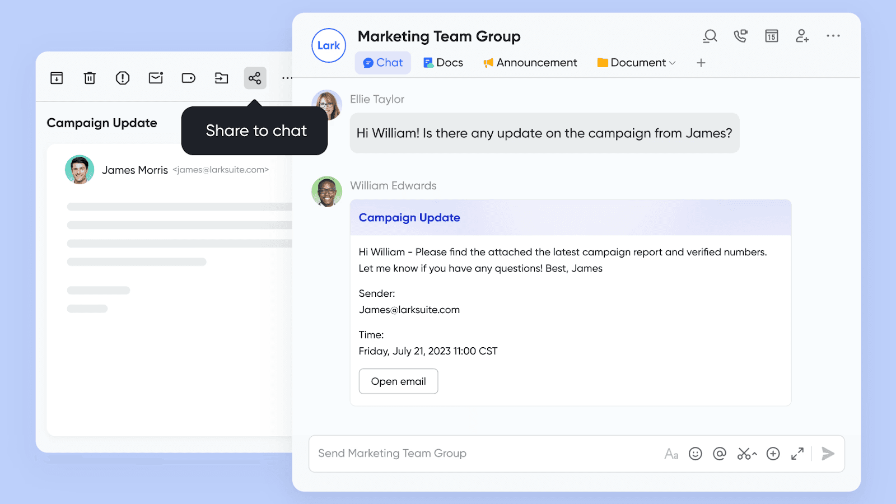Expand the message editor

(x=797, y=454)
